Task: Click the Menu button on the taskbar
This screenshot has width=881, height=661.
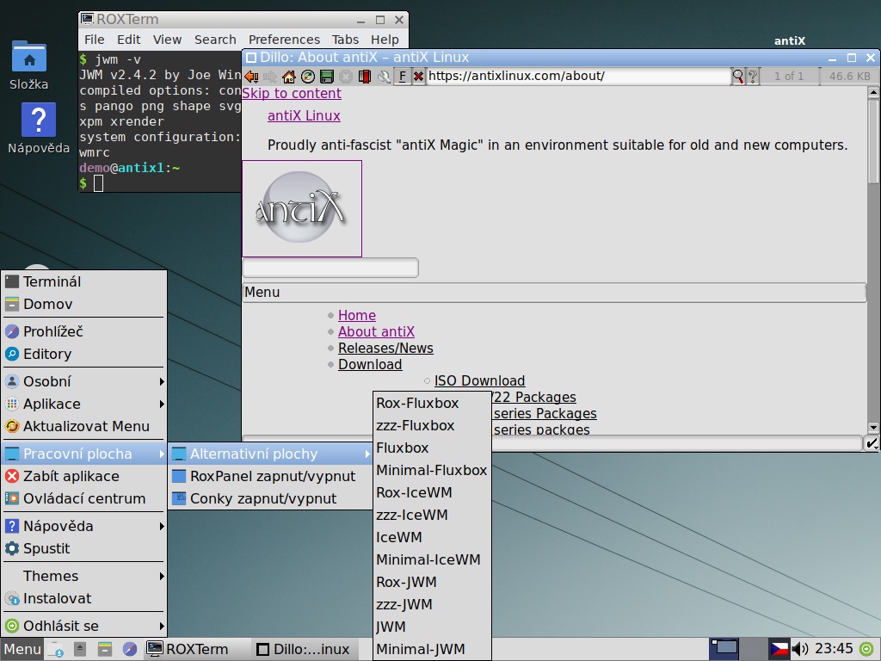Action: point(22,649)
